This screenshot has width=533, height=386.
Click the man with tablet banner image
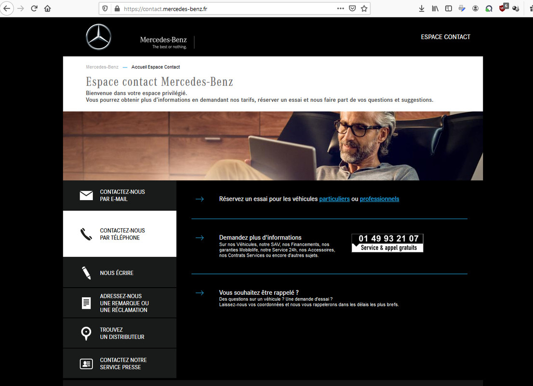273,146
